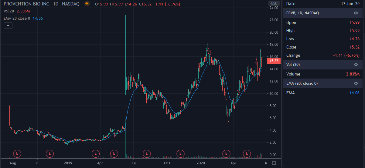Click the EMA 20 close 0 legend
The width and height of the screenshot is (365, 168).
tap(17, 18)
